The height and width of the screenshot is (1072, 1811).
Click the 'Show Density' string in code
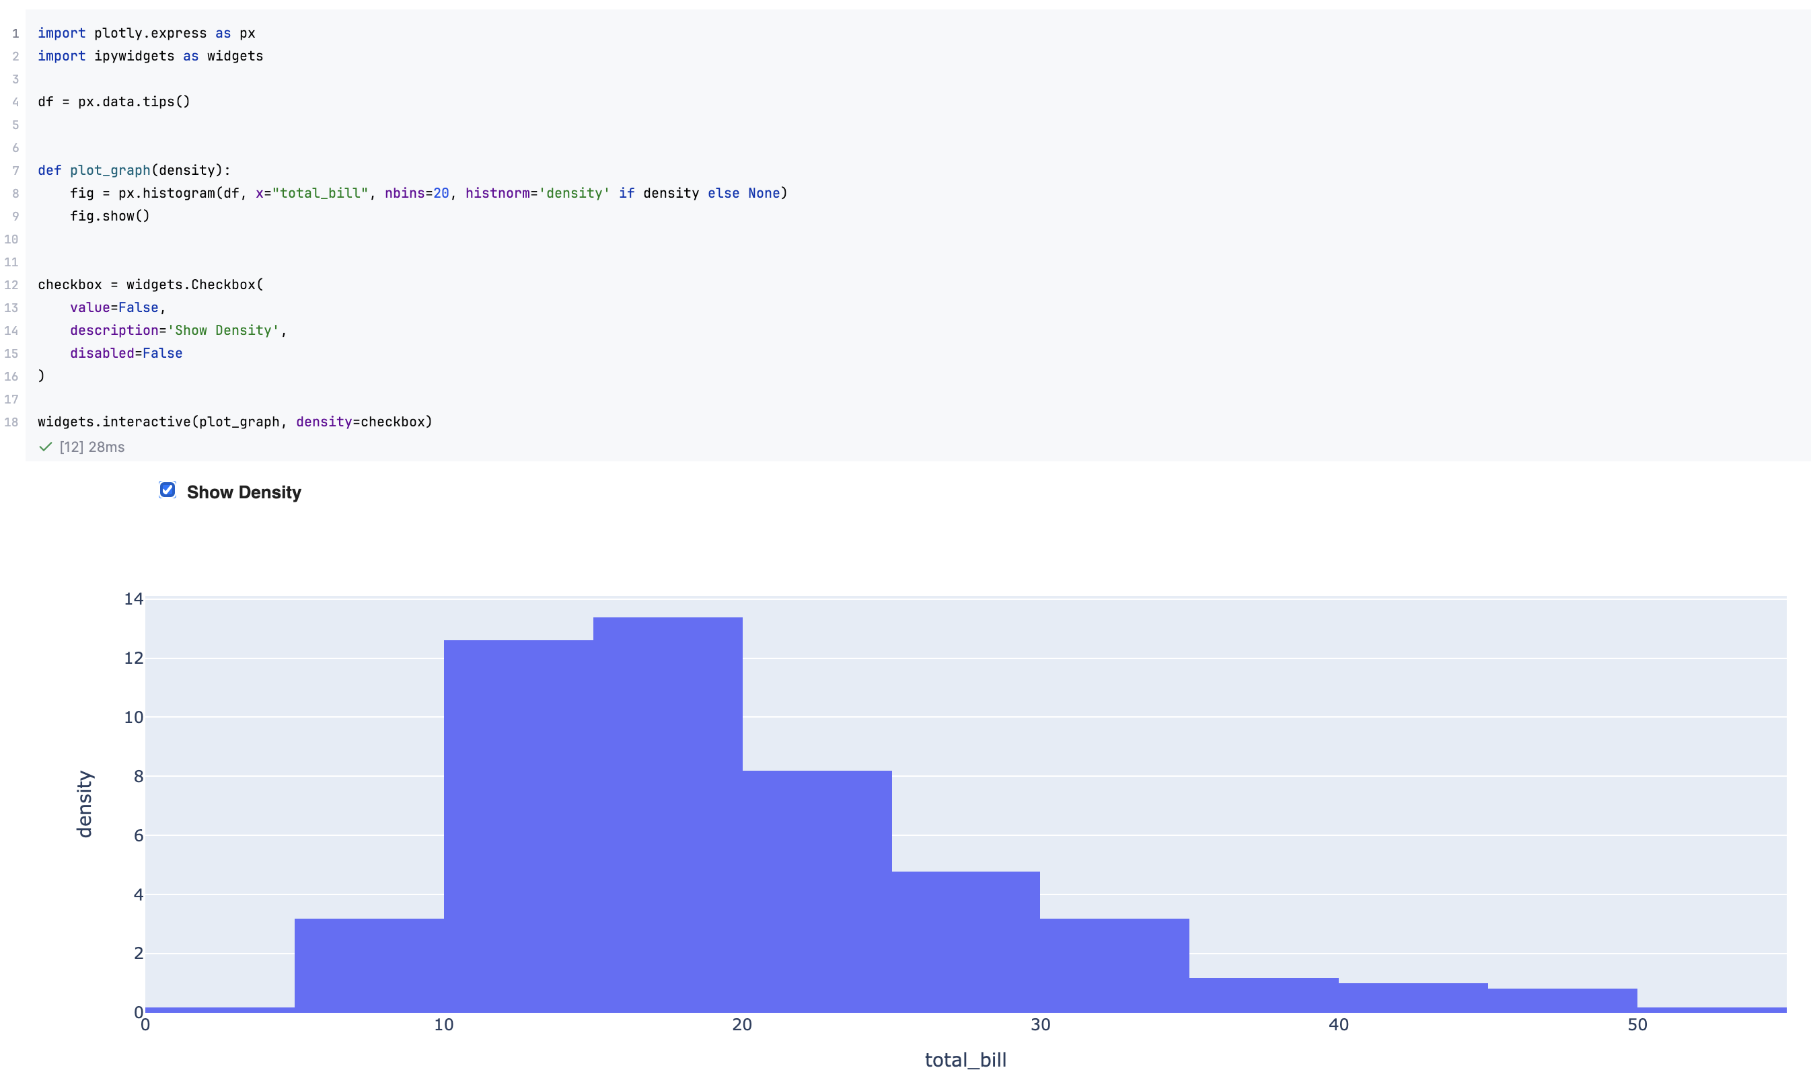pos(223,331)
